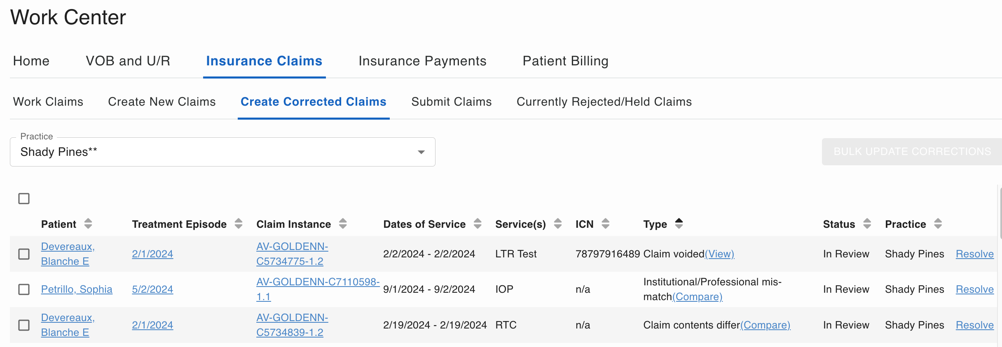
Task: Sort by Practice column arrows
Action: click(938, 224)
